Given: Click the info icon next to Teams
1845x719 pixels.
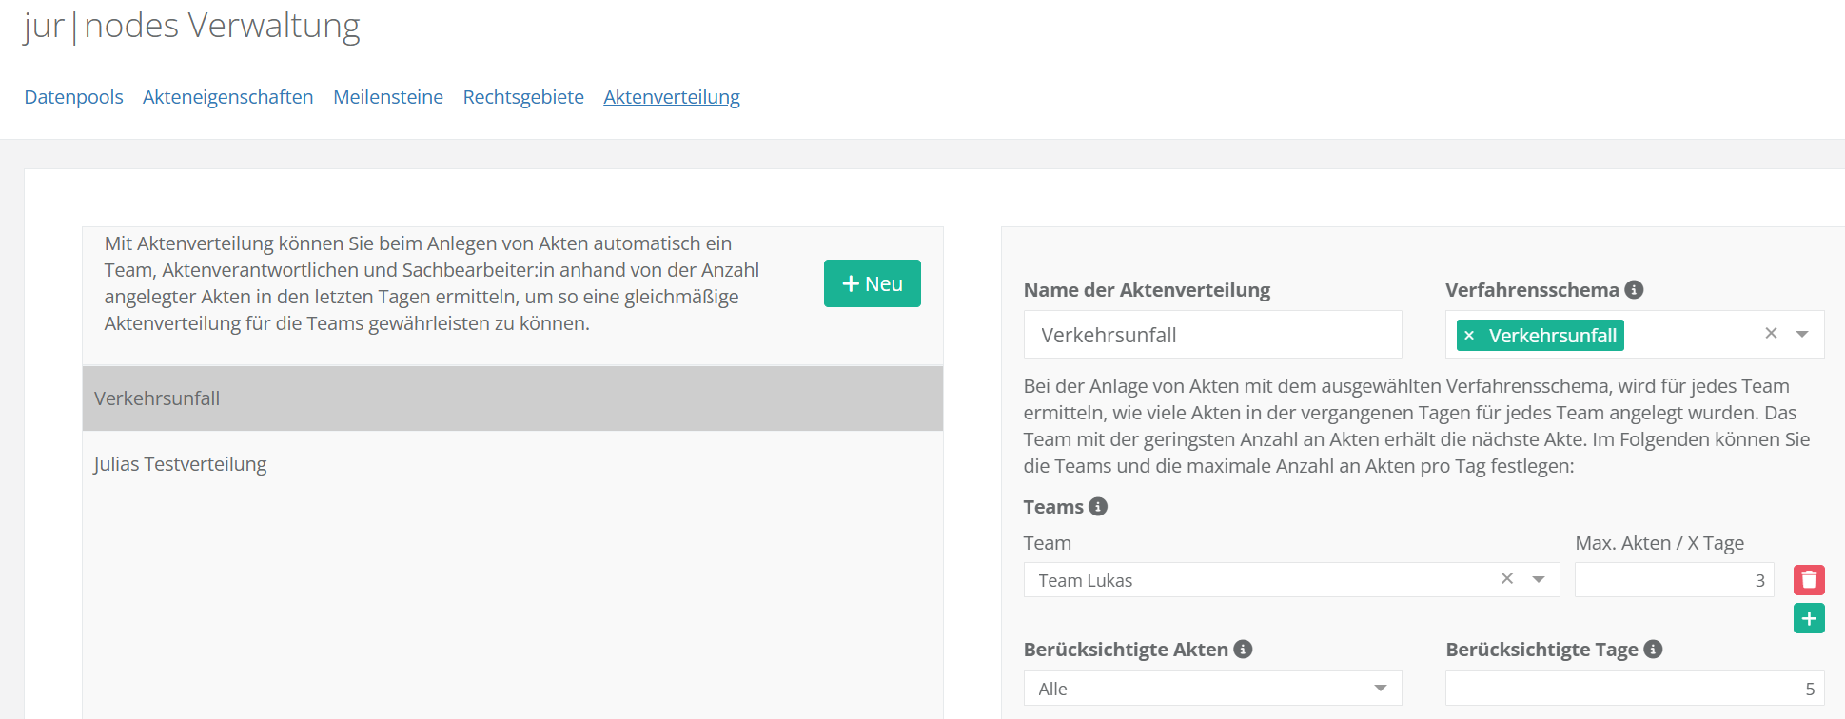Looking at the screenshot, I should click(x=1098, y=507).
